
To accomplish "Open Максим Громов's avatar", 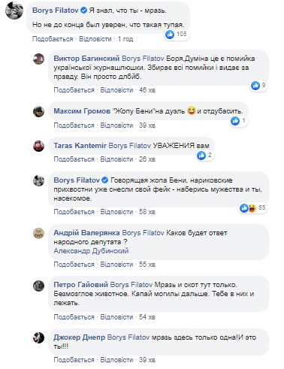I will pos(38,111).
